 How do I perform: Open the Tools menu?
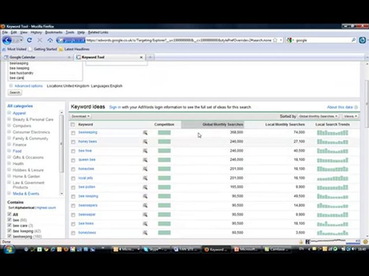point(70,32)
